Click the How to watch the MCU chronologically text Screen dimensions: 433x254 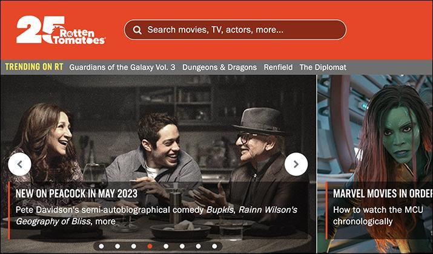378,216
